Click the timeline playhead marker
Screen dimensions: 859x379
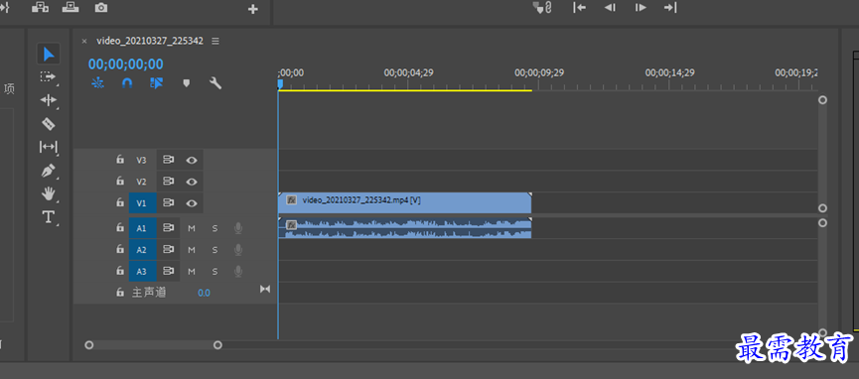click(280, 83)
